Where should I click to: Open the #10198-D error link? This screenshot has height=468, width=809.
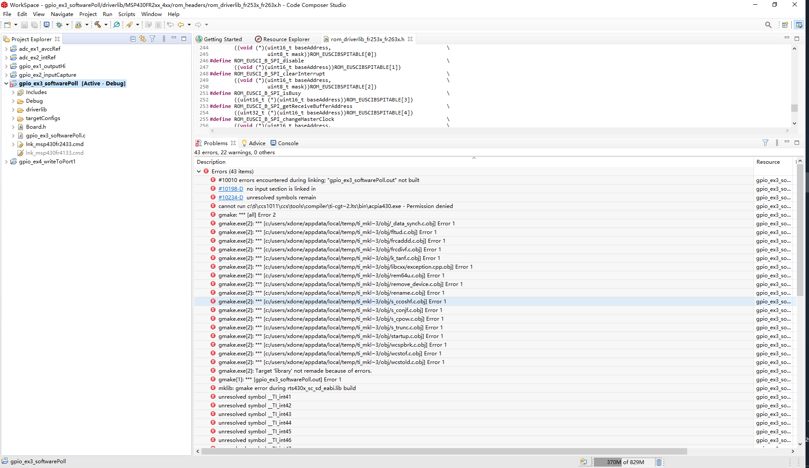click(x=231, y=189)
